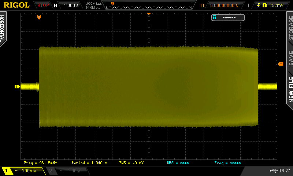Click the trigger level arrow at right edge
This screenshot has height=176, width=293.
click(281, 64)
